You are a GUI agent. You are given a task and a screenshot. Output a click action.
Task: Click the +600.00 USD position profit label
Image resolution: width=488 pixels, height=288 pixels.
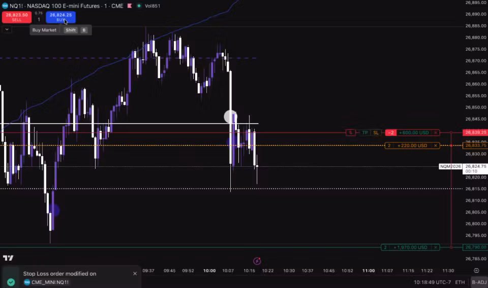(414, 132)
